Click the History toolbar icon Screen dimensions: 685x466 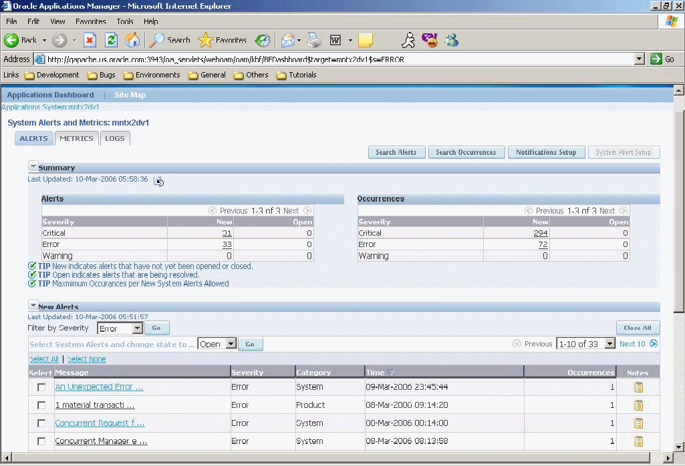(263, 40)
